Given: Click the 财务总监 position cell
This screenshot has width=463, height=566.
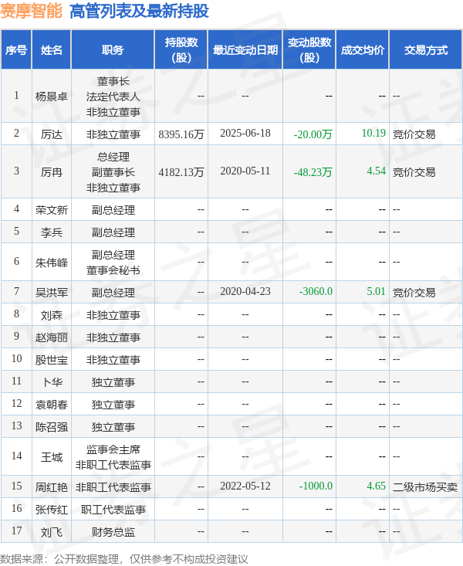Looking at the screenshot, I should point(113,532).
